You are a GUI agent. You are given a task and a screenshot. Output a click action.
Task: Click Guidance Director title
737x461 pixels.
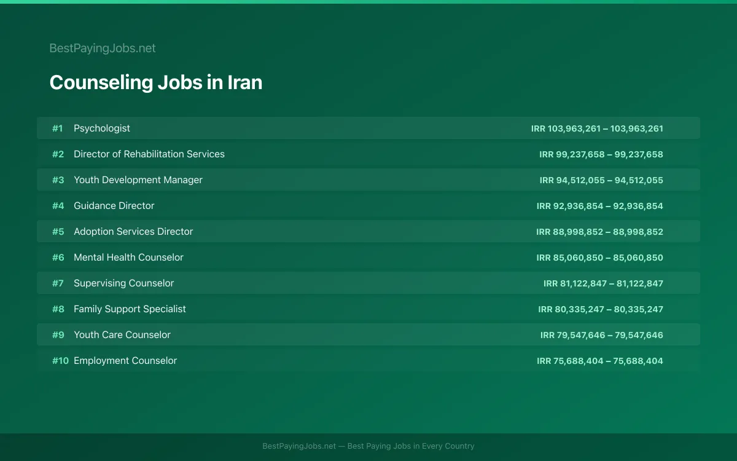pyautogui.click(x=114, y=206)
